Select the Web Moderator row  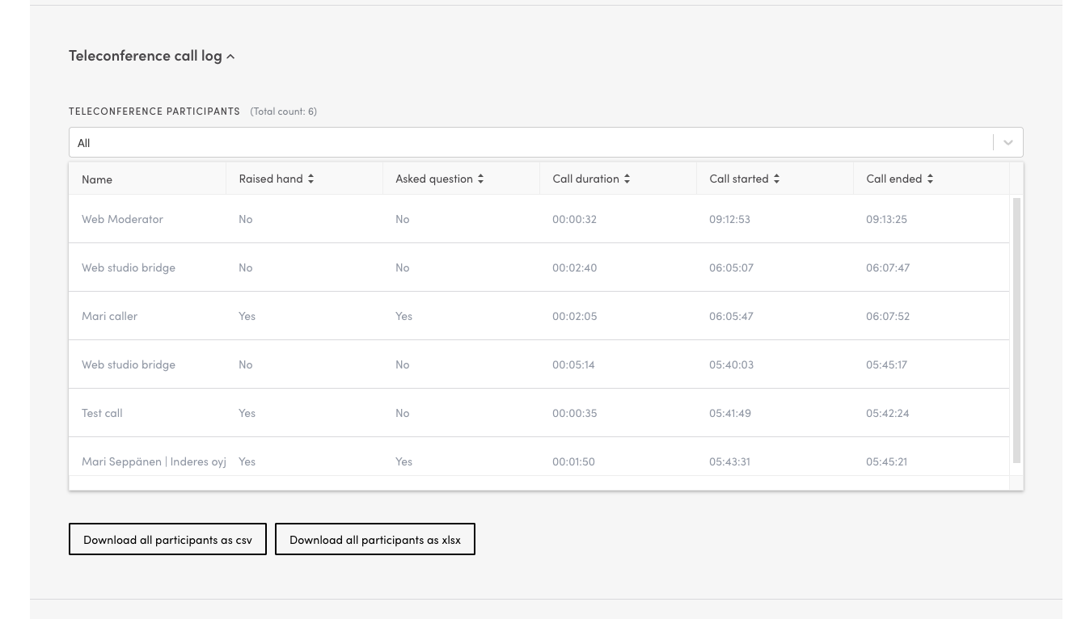pyautogui.click(x=122, y=219)
